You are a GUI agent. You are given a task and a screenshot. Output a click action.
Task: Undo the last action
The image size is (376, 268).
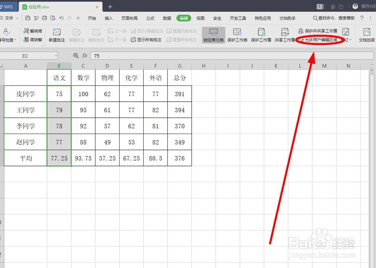61,18
